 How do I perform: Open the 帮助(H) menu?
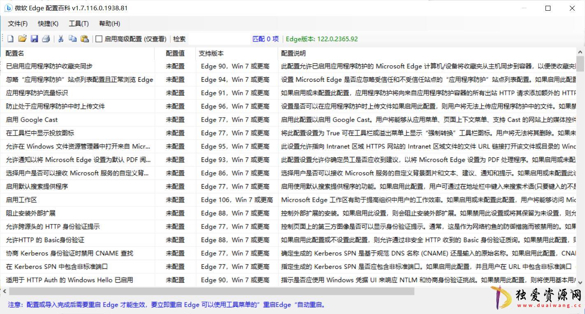click(x=109, y=23)
